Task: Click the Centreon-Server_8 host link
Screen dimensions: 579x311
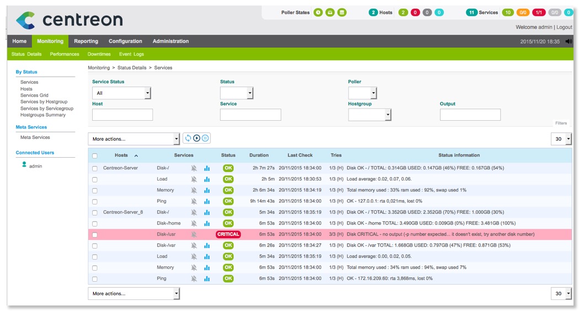Action: 123,212
